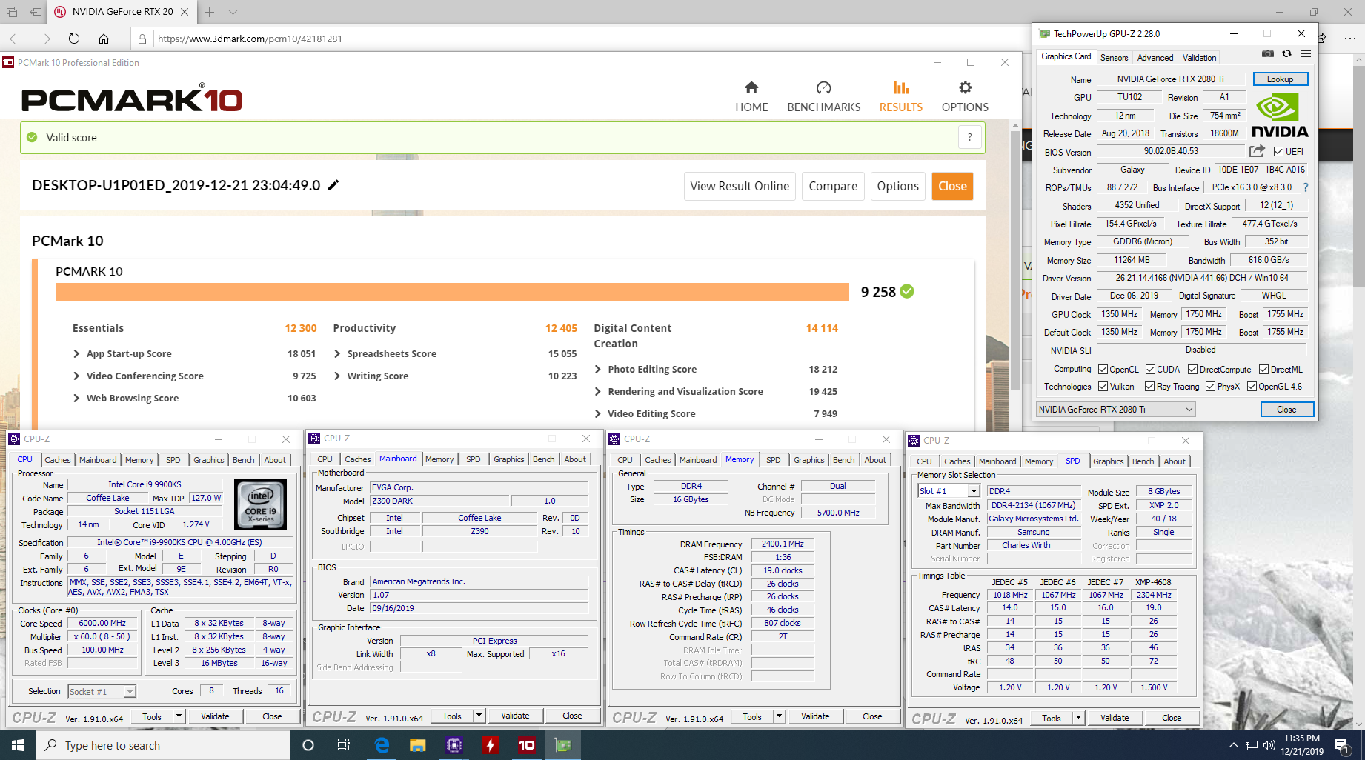Open Bench tab in CPU-Z Memory window
Image resolution: width=1365 pixels, height=760 pixels.
[843, 460]
